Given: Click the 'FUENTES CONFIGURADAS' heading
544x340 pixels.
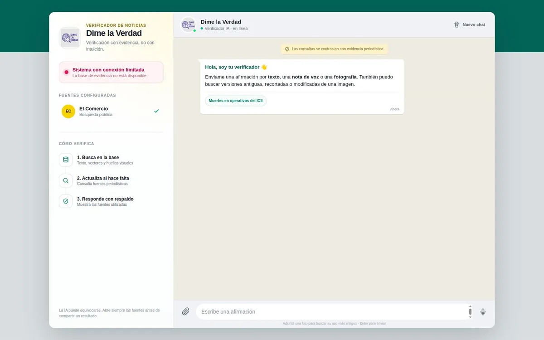Looking at the screenshot, I should coord(87,95).
